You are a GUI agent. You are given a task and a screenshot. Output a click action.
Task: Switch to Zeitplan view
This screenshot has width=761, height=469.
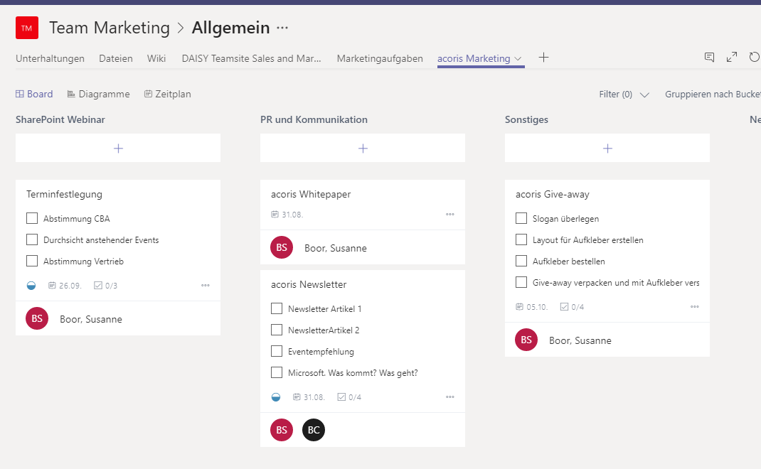(x=167, y=94)
